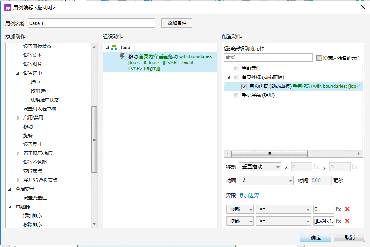370x247 pixels.
Task: Select the 移动 action in list
Action: coord(28,127)
